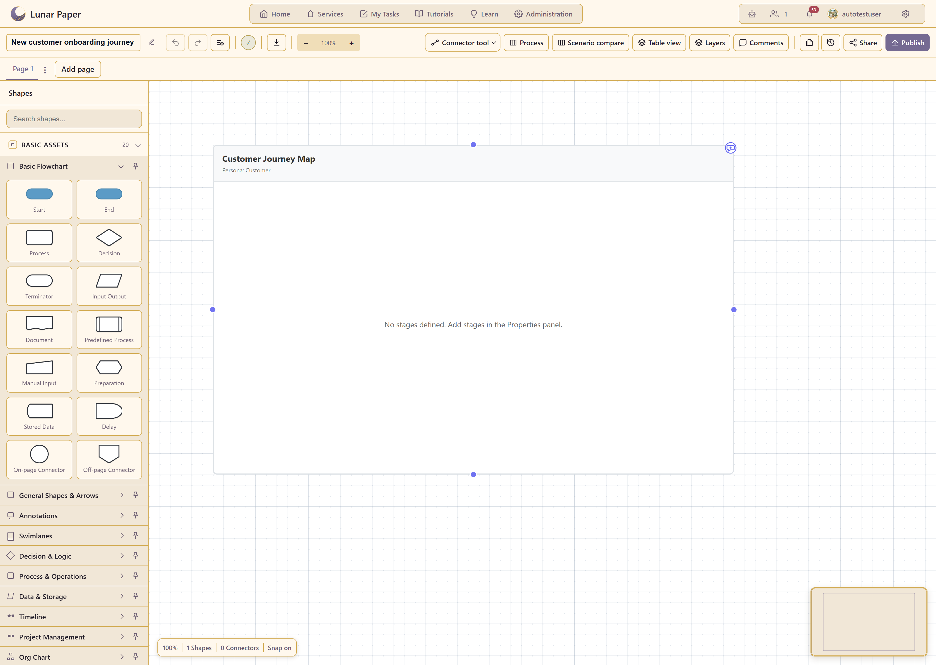Select the Delay shape
Screen dimensions: 936x665
(x=109, y=416)
